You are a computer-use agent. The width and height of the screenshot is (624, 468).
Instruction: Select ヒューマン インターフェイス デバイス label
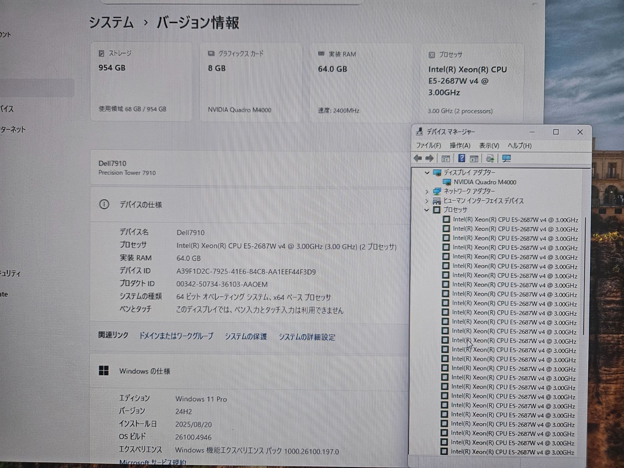483,201
